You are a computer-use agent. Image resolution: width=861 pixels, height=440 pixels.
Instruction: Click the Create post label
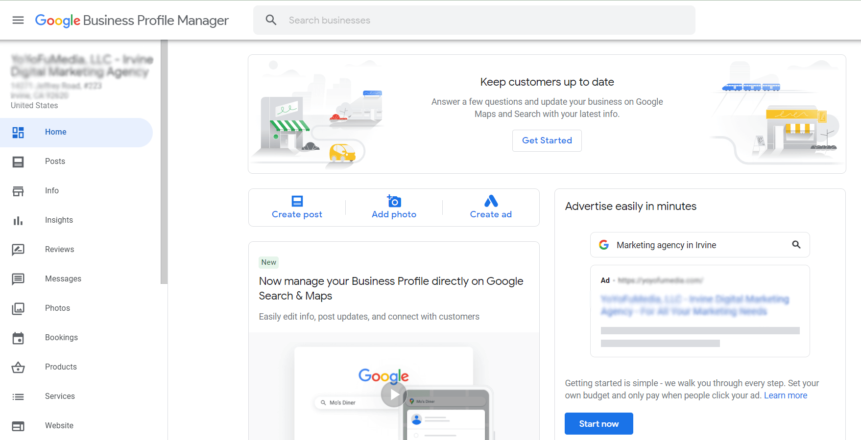coord(297,214)
